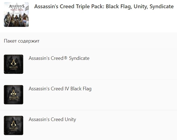Click the registered trademark symbol in the Syndicate title
Viewport: 177px width, 140px height.
click(65, 58)
